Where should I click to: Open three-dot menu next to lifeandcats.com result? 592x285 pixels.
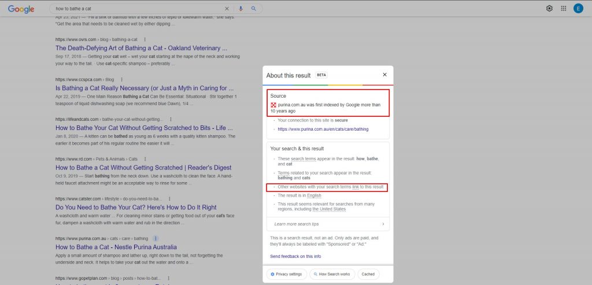pos(171,119)
